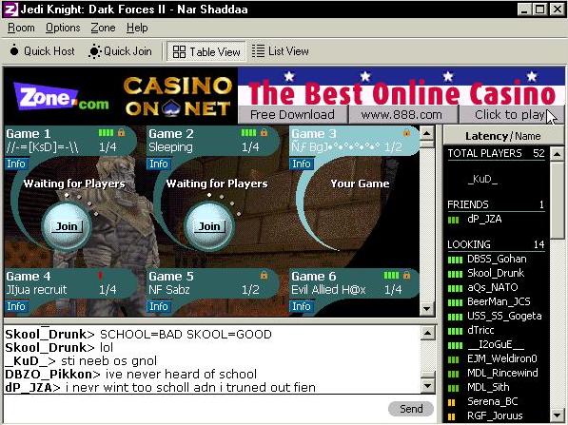568x425 pixels.
Task: Open the Zone menu
Action: coord(103,28)
